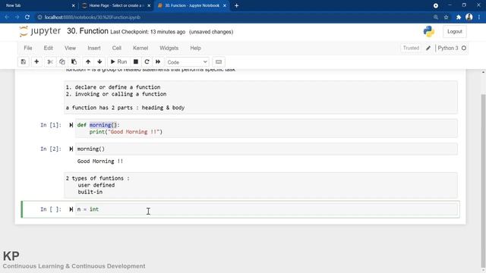Click the pencil edit mode indicator
The height and width of the screenshot is (273, 486).
(x=428, y=48)
